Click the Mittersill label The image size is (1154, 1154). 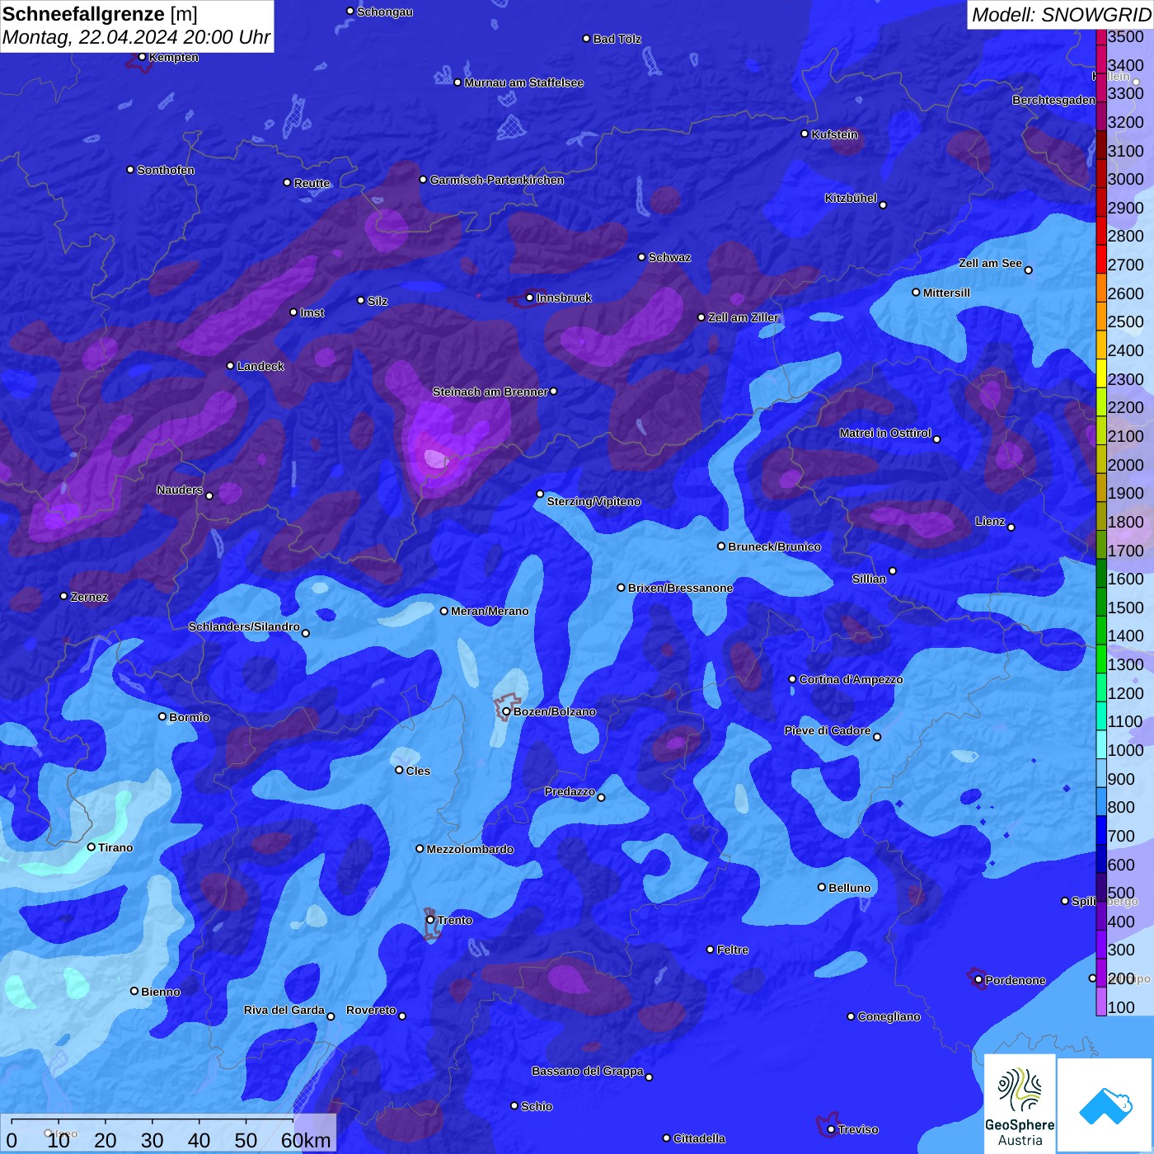(x=946, y=293)
